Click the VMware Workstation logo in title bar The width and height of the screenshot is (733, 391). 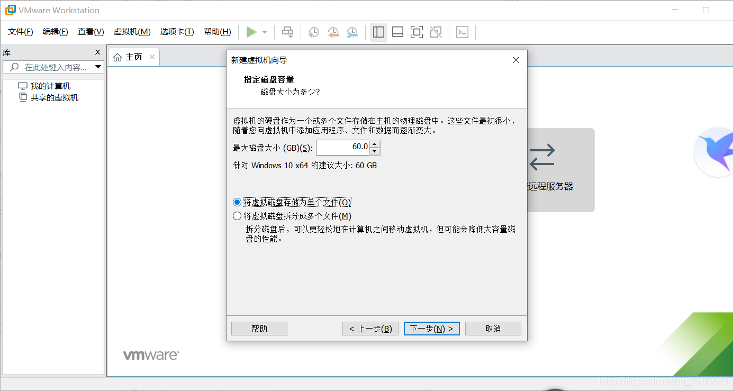(10, 10)
